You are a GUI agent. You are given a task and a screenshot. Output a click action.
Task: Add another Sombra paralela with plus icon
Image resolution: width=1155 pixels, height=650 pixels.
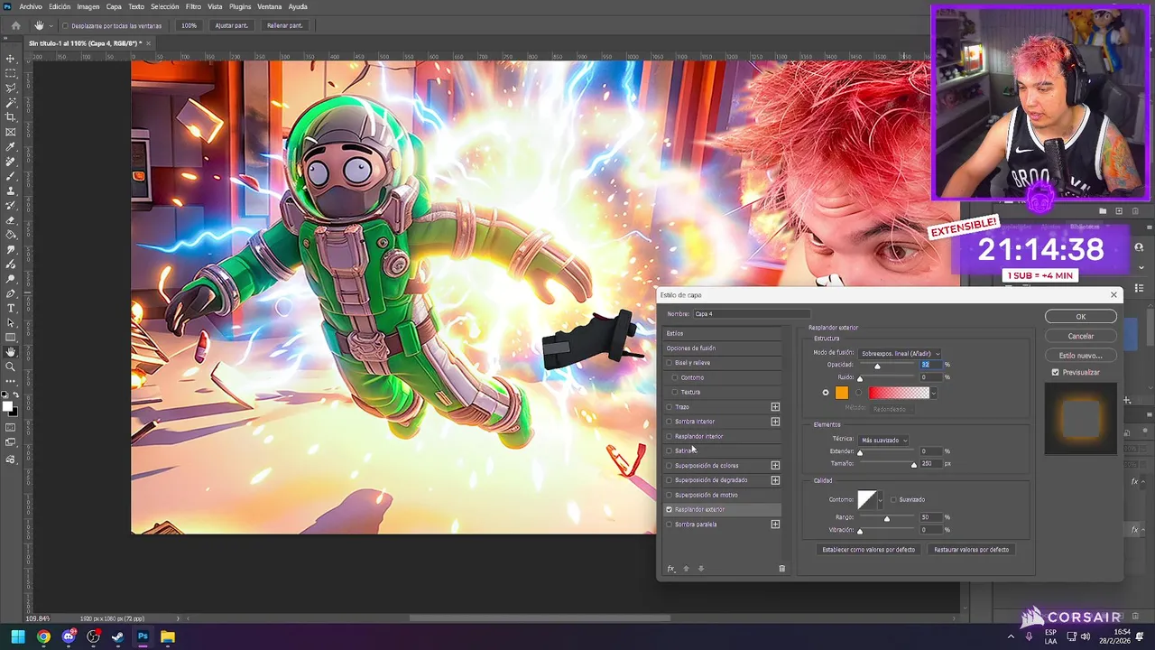(775, 525)
